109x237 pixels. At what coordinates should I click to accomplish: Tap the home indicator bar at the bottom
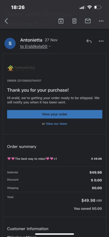click(x=54, y=234)
